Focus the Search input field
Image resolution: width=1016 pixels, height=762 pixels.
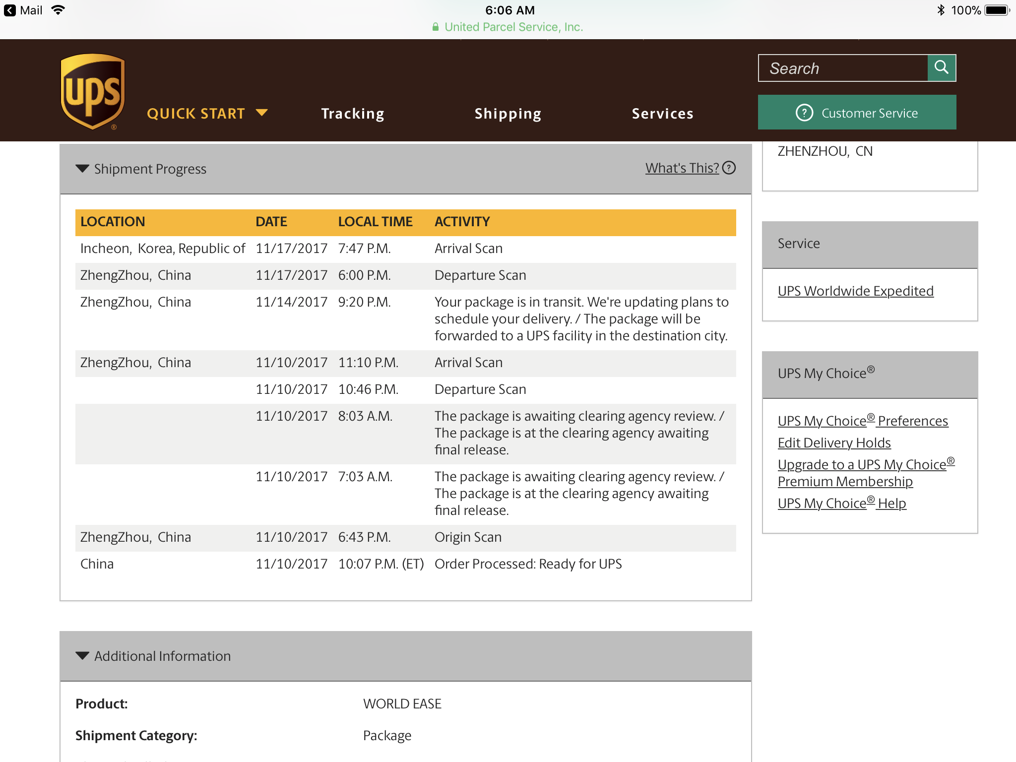coord(843,68)
